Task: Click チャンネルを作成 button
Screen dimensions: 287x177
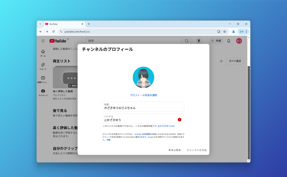Action: tap(197, 150)
